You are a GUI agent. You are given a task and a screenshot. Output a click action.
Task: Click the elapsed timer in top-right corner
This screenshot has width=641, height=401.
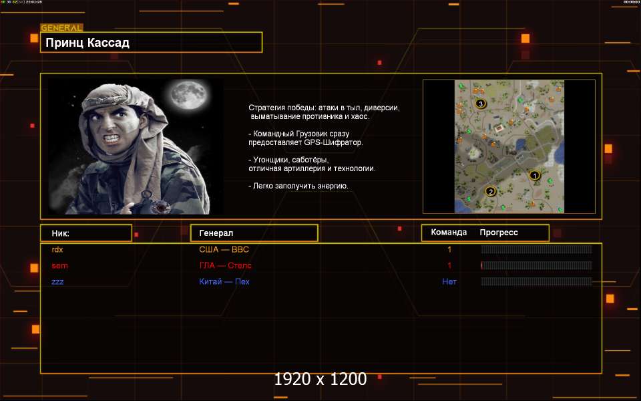click(x=630, y=3)
